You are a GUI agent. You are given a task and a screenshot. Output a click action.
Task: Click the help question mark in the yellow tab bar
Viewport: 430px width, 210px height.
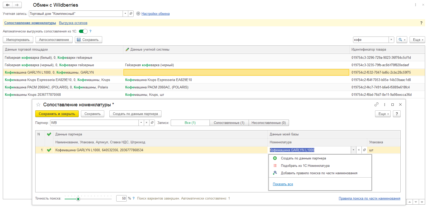pos(421,23)
